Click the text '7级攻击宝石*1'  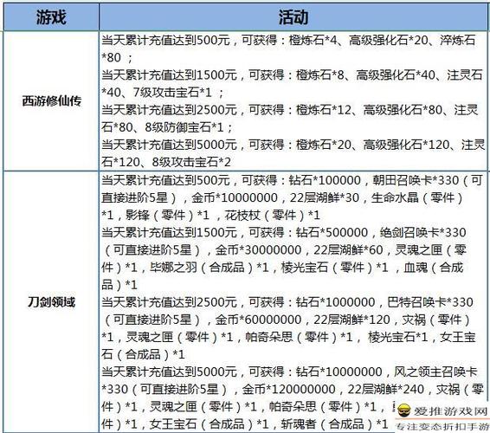(x=172, y=92)
